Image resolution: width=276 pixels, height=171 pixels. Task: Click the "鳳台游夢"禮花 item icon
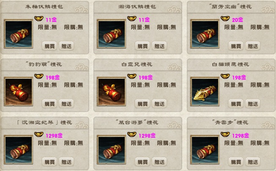point(112,150)
